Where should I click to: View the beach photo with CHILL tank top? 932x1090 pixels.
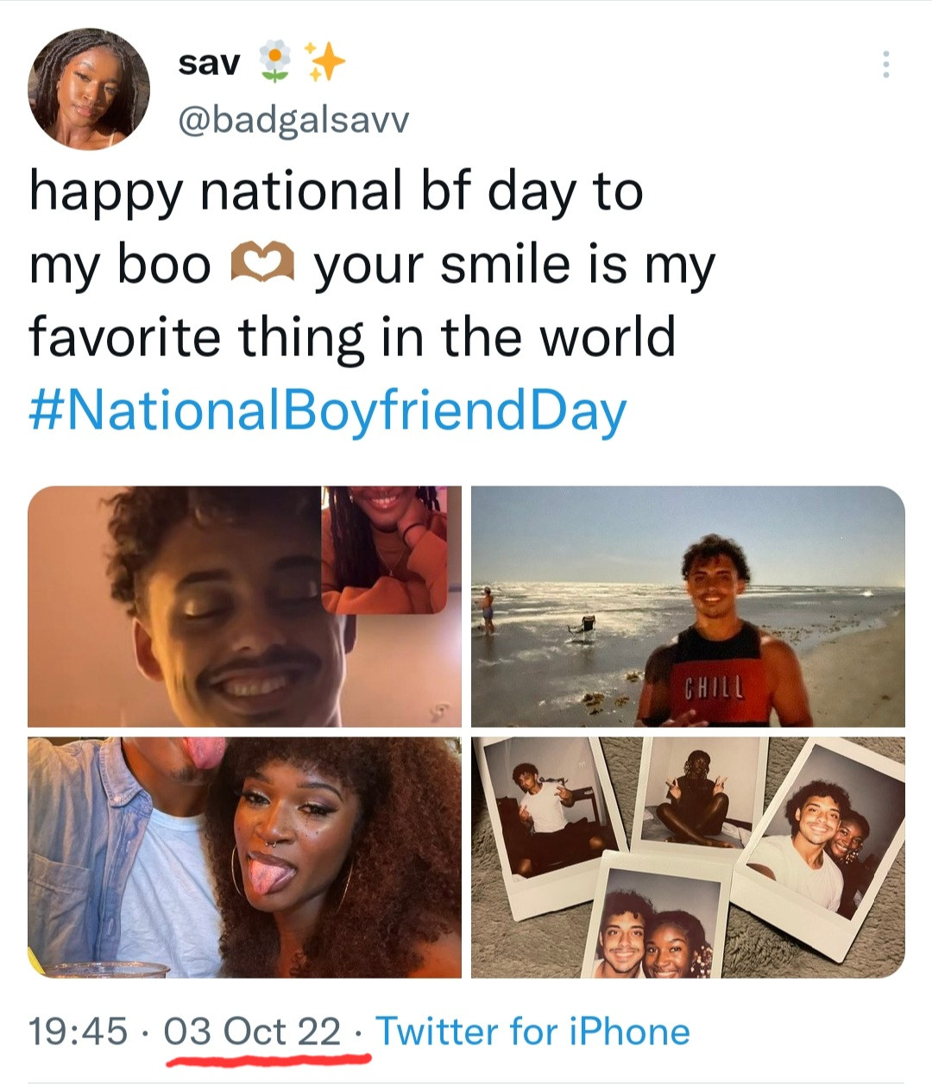coord(688,606)
